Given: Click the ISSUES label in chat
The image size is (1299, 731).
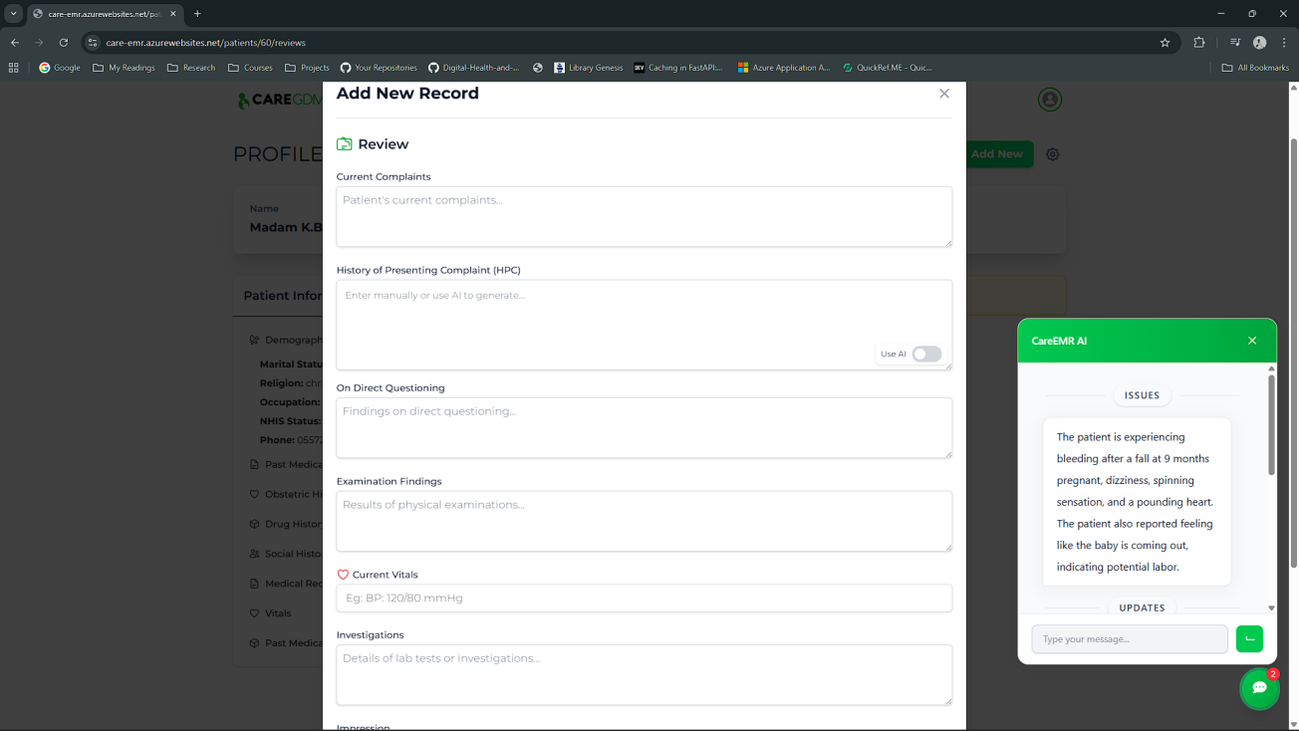Looking at the screenshot, I should click(x=1142, y=395).
